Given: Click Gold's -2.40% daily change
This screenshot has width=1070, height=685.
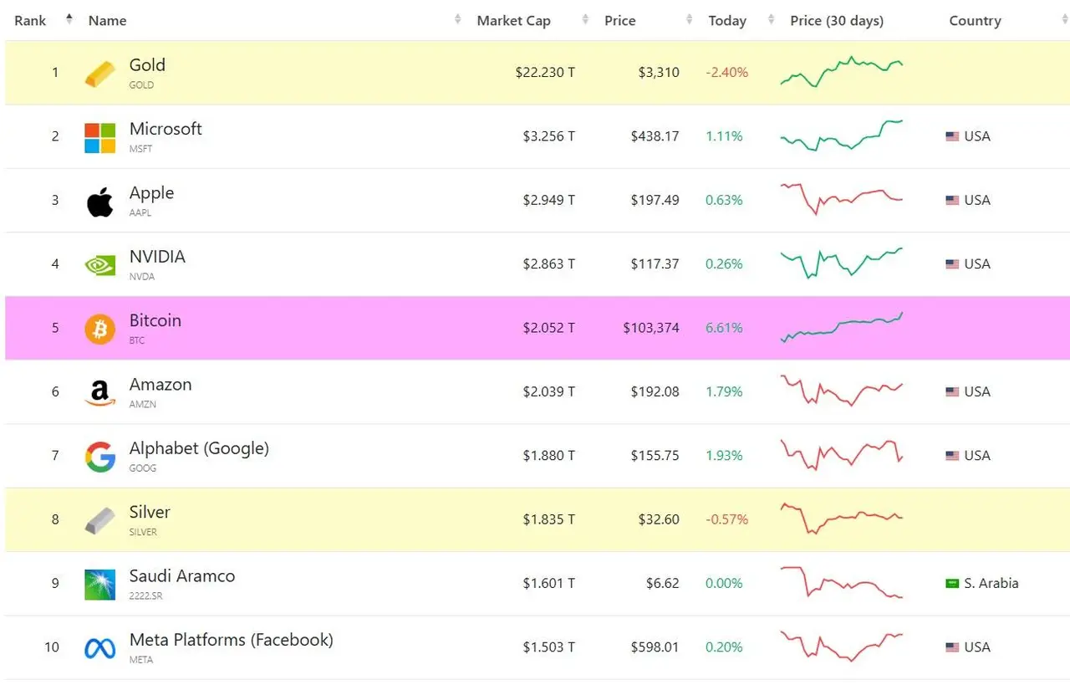Looking at the screenshot, I should (x=727, y=73).
